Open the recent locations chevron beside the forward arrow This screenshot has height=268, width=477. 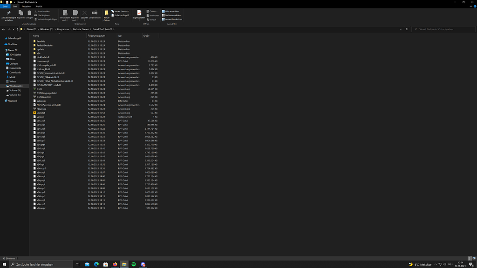(x=13, y=29)
